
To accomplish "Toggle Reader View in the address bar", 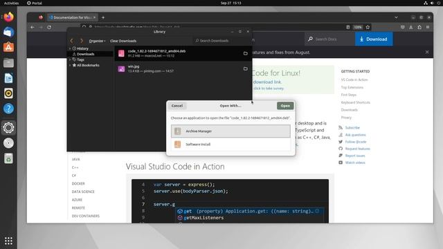I will click(x=347, y=27).
